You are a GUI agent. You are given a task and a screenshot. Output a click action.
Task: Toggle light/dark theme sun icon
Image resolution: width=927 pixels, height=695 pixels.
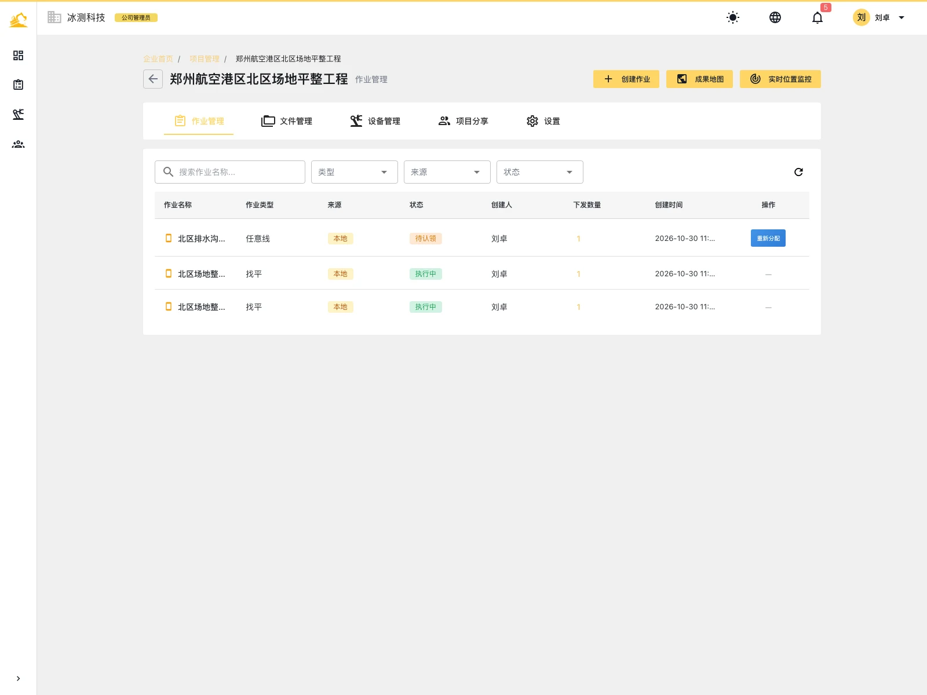733,17
